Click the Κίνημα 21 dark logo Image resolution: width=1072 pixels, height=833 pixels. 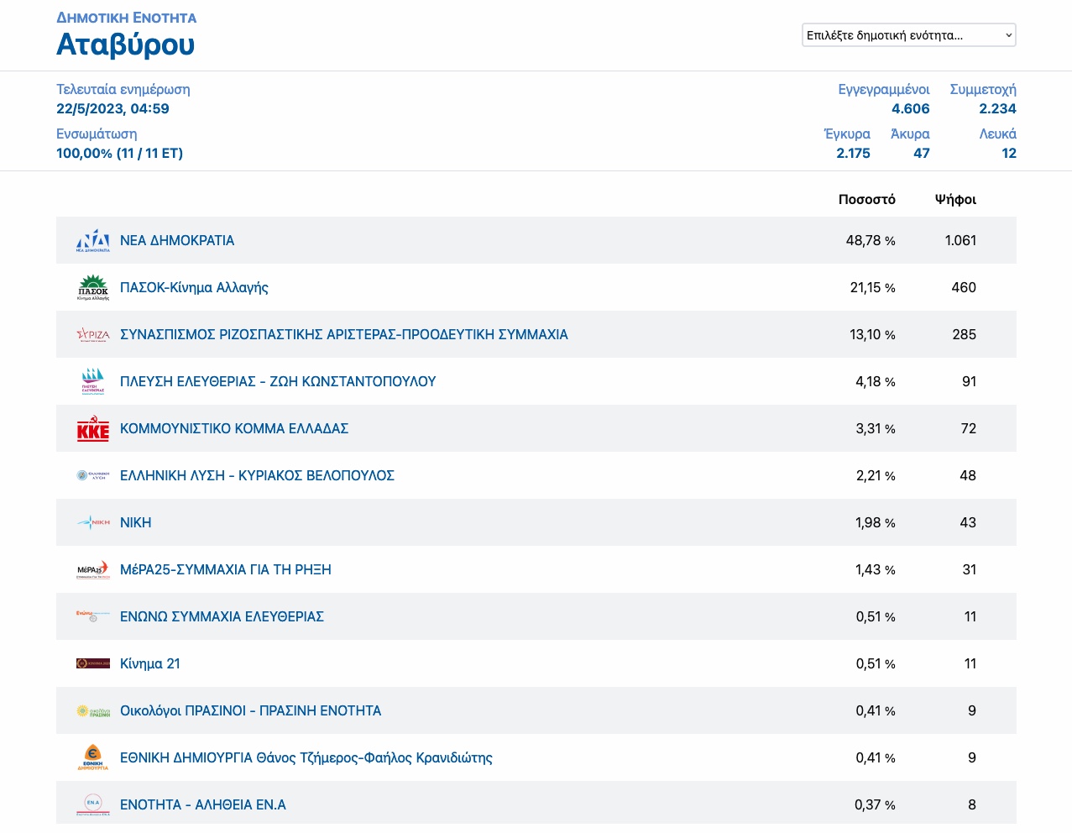click(x=93, y=663)
